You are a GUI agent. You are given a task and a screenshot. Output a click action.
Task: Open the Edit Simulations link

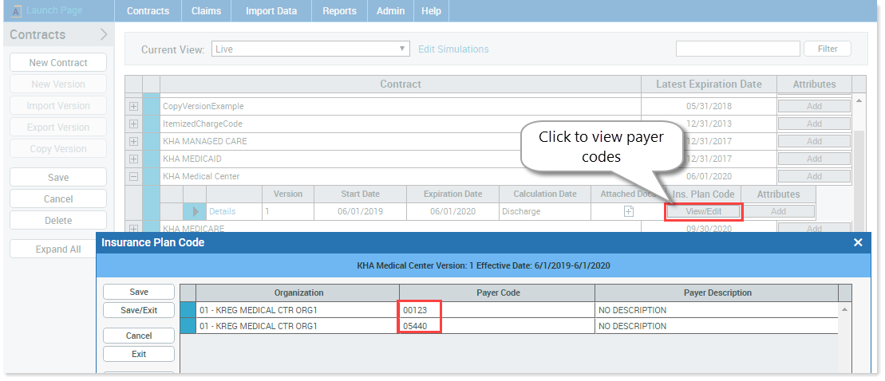coord(453,49)
